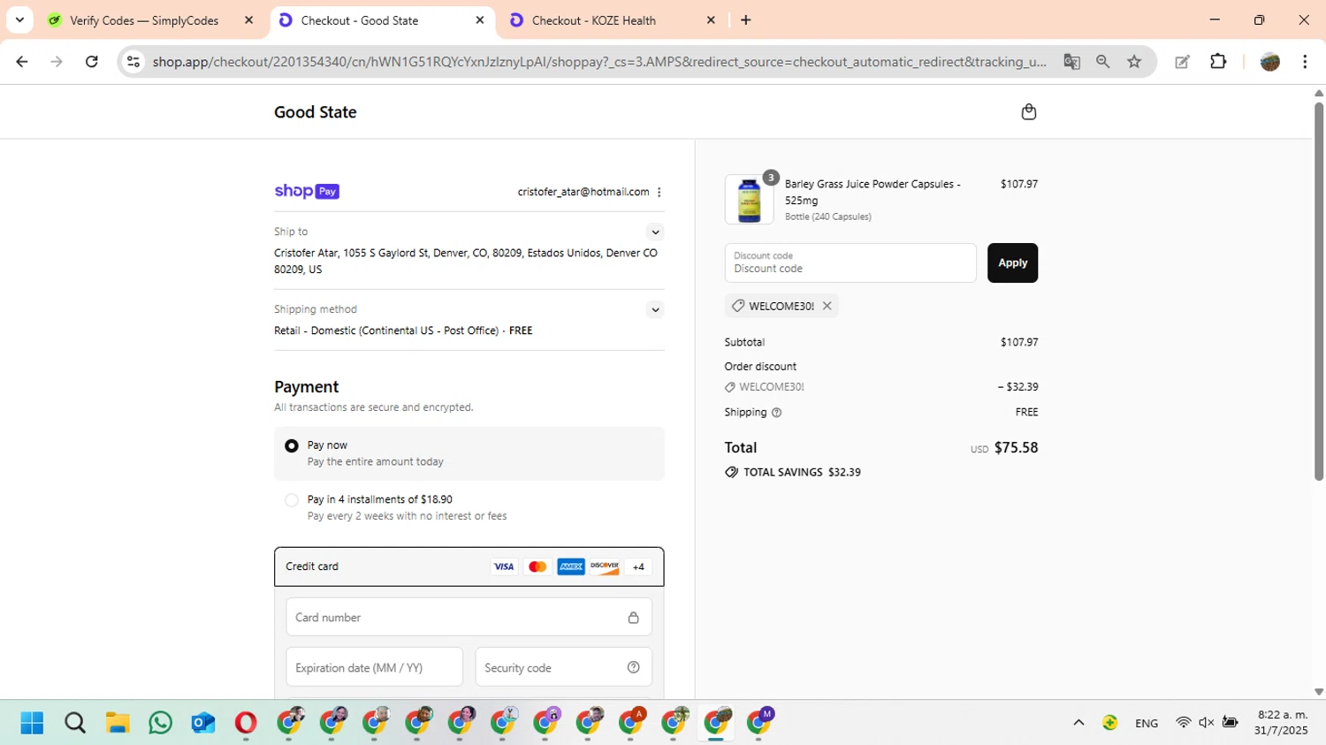Click the pencil edit icon in toolbar
Image resolution: width=1326 pixels, height=745 pixels.
click(1182, 62)
